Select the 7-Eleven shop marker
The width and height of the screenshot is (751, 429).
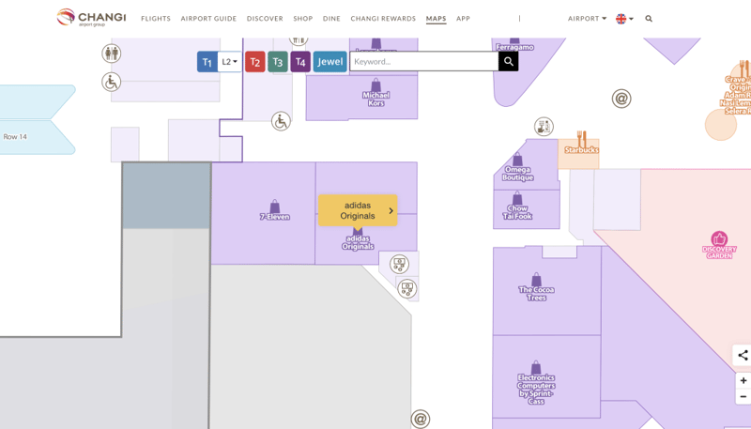[x=274, y=207]
